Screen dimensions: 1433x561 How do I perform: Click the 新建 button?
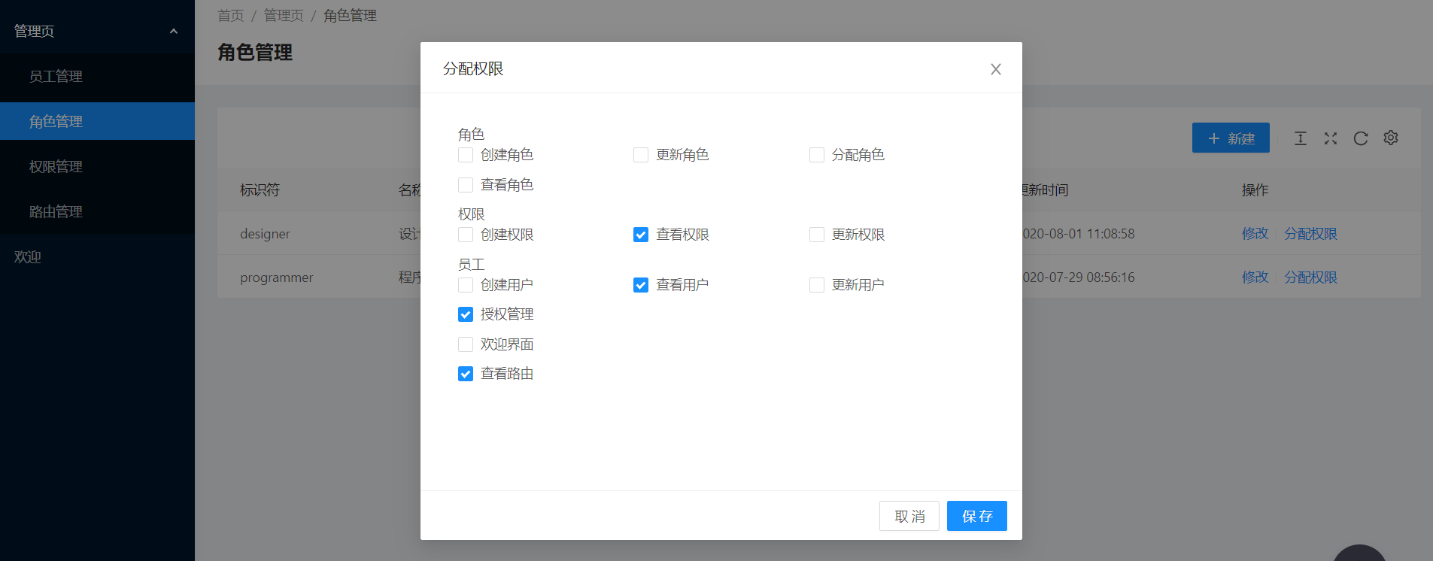click(1231, 138)
